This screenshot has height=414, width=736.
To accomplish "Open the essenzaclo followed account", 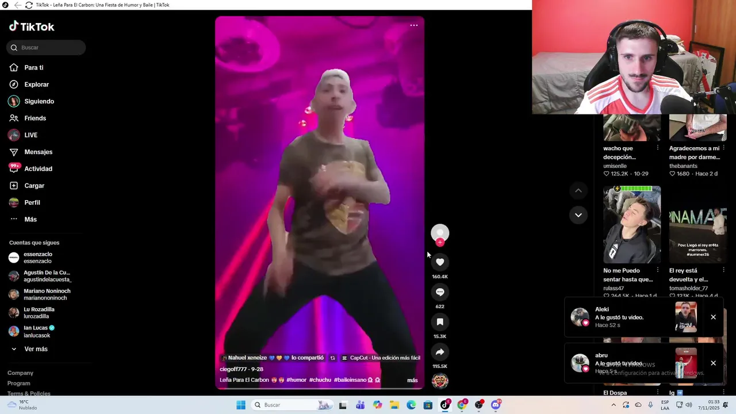I will 37,258.
